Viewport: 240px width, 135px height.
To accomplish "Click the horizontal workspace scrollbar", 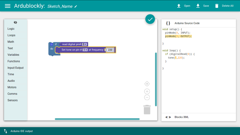I will tap(97, 119).
